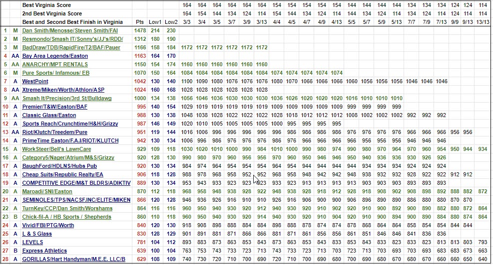Open Vivid/FBI/PTG/Worth team link
493x265 pixels.
pyautogui.click(x=48, y=225)
